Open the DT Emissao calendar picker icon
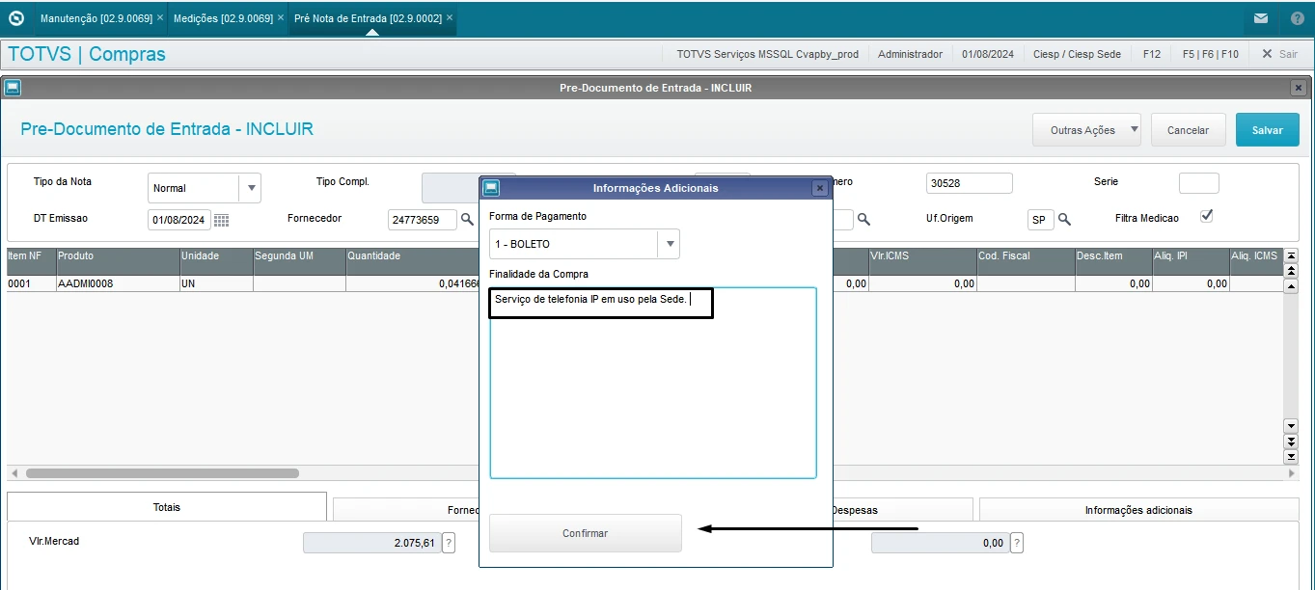Image resolution: width=1315 pixels, height=590 pixels. [x=222, y=220]
